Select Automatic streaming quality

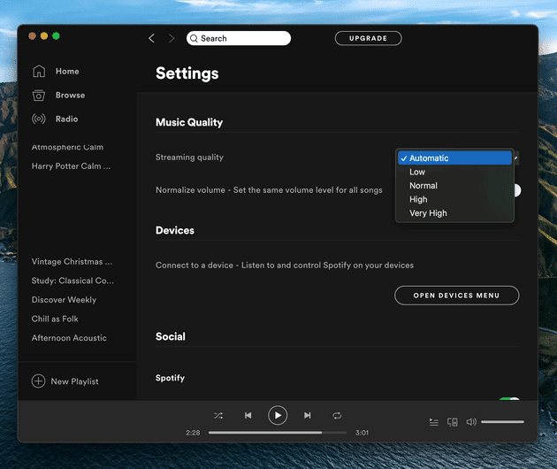coord(454,158)
